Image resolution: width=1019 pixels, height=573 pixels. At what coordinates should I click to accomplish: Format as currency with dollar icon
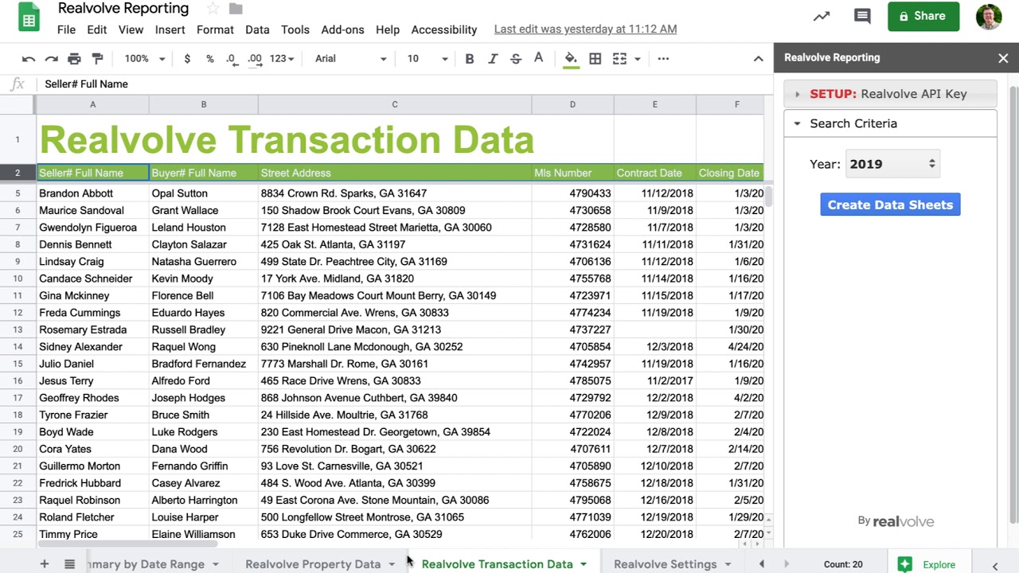click(x=187, y=59)
